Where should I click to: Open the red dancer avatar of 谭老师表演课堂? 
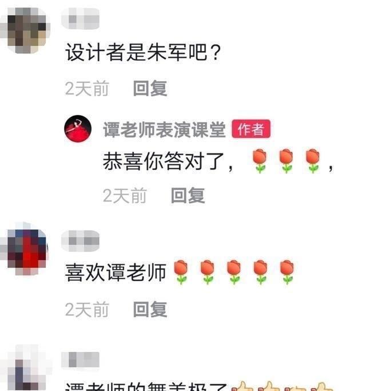pos(78,129)
